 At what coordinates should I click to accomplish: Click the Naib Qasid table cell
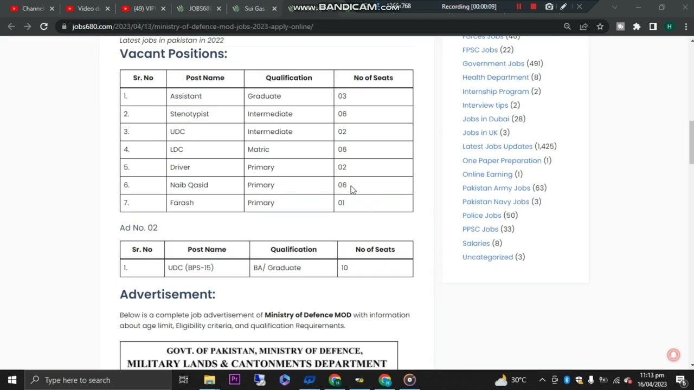205,185
